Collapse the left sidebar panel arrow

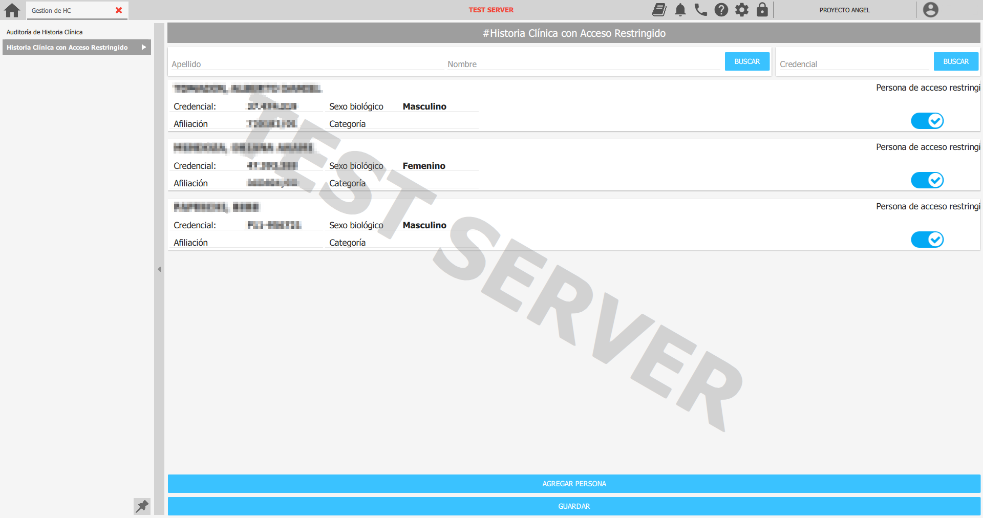pyautogui.click(x=159, y=269)
